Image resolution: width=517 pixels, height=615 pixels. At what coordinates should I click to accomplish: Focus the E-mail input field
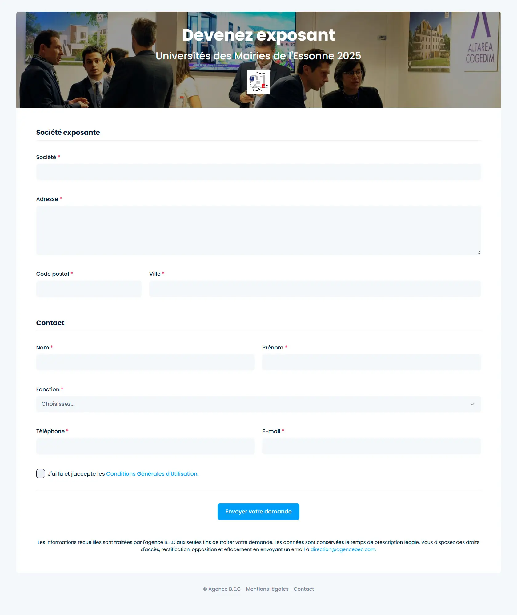pos(371,446)
